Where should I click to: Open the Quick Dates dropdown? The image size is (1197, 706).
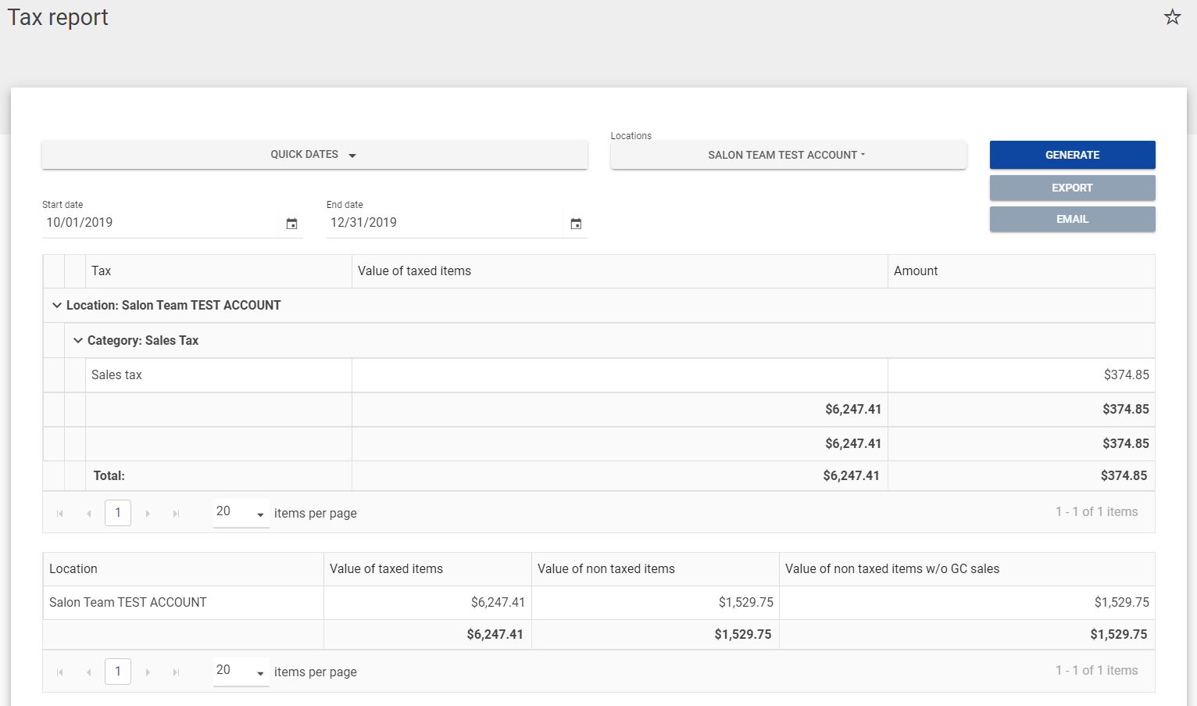[314, 155]
